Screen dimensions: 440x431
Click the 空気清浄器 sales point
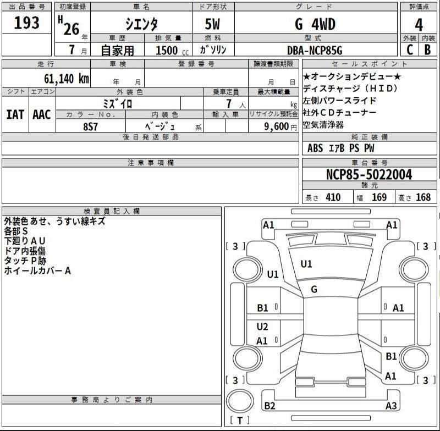[x=323, y=124]
